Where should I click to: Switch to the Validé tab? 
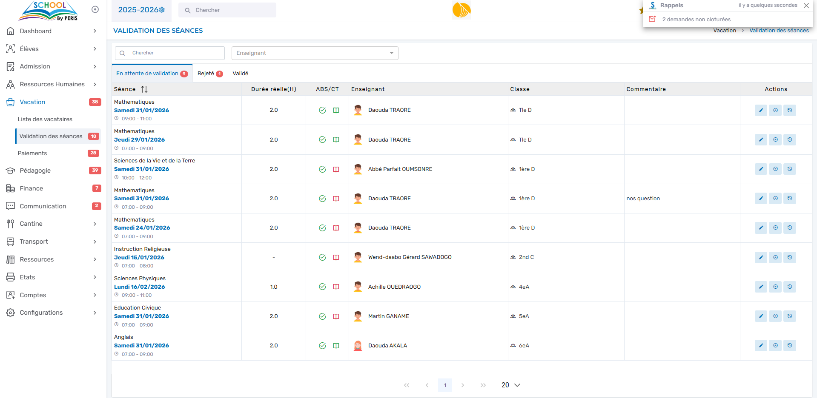[x=240, y=74]
